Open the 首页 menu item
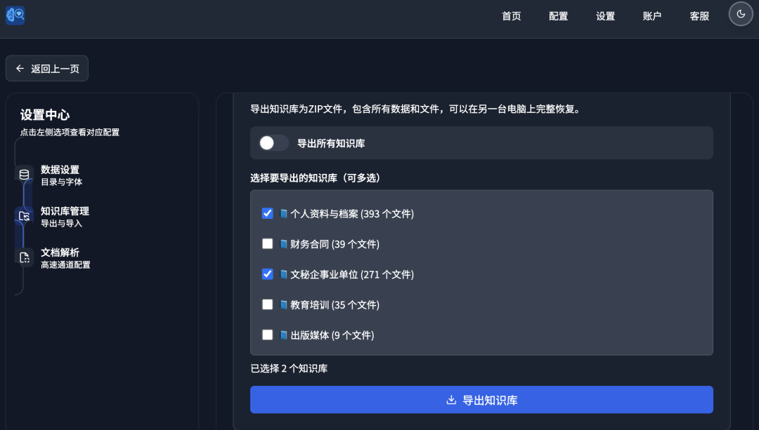 tap(511, 15)
